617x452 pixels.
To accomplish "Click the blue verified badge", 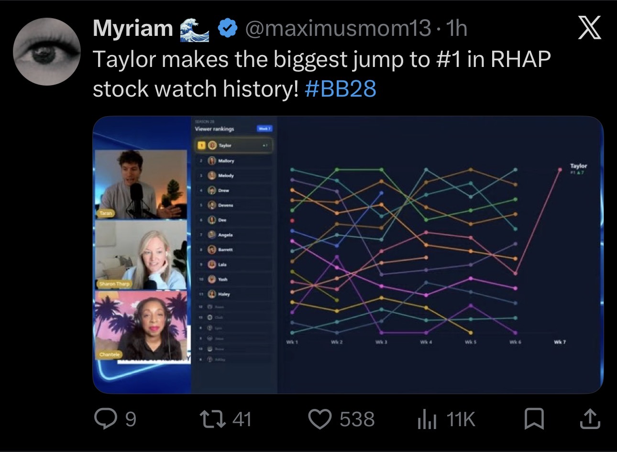I will tap(228, 28).
